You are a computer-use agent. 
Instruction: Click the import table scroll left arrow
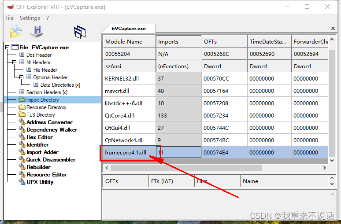[x=107, y=168]
